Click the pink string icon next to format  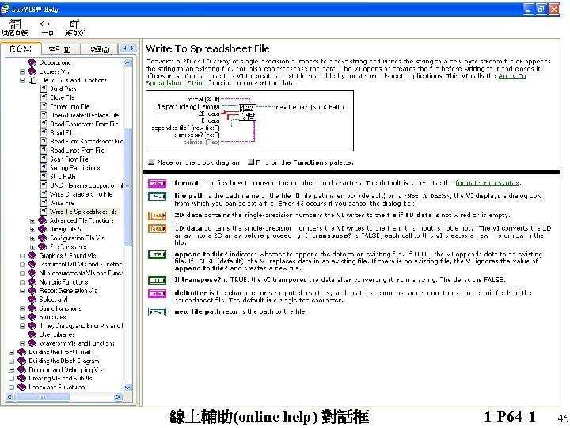pyautogui.click(x=157, y=183)
